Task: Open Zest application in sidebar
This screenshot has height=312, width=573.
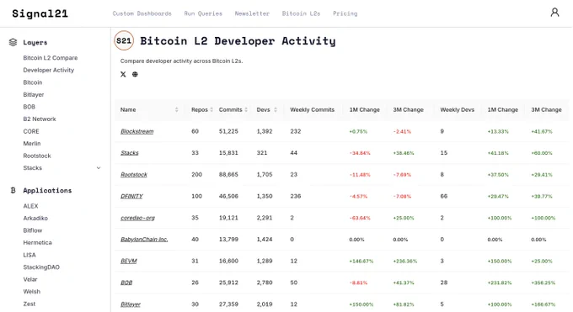Action: point(29,304)
